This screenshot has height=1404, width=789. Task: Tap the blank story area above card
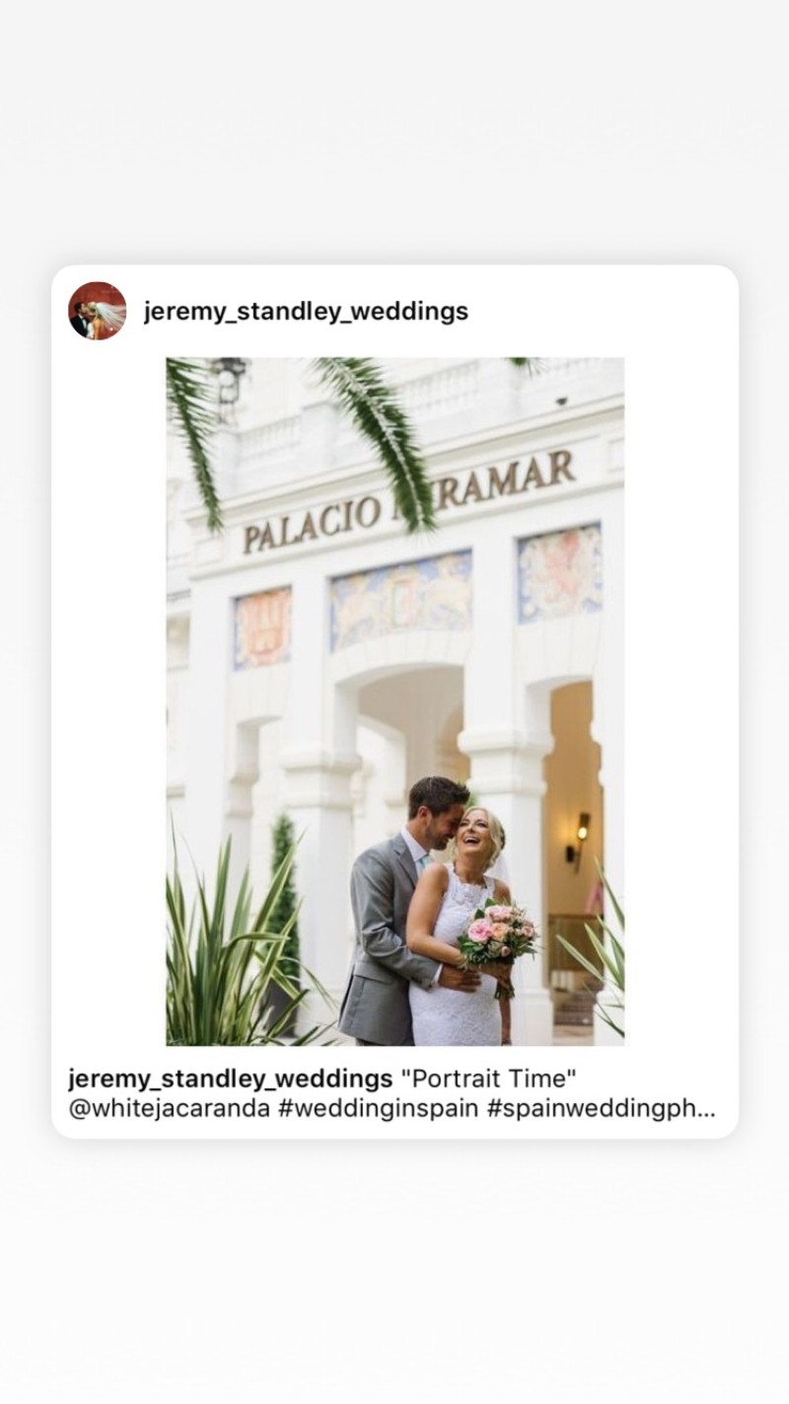point(394,133)
